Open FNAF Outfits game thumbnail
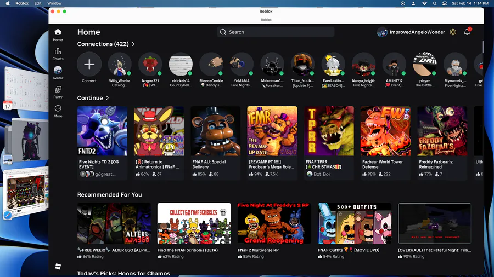Screen dimensions: 494x277 tap(355, 223)
